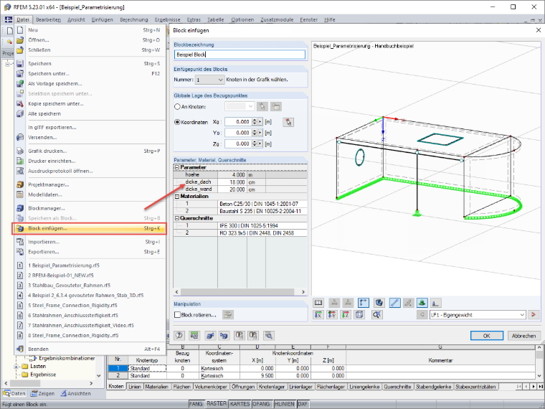The height and width of the screenshot is (409, 545).
Task: Open Bearbeiten menu
Action: tap(48, 20)
